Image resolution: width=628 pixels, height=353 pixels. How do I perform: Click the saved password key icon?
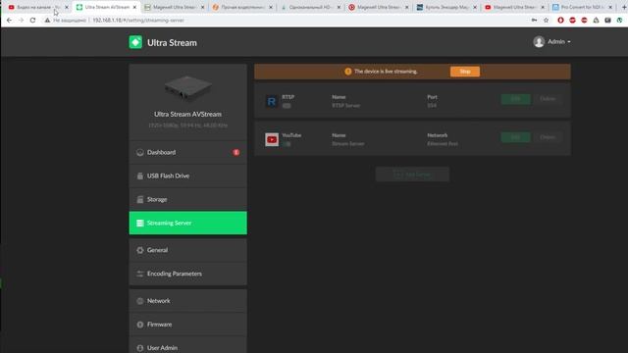point(534,20)
